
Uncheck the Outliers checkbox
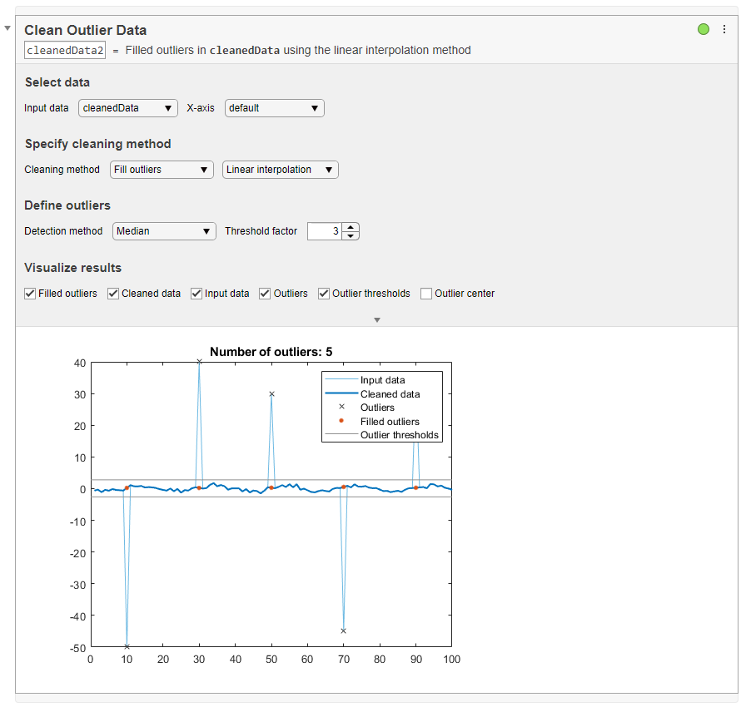[265, 294]
